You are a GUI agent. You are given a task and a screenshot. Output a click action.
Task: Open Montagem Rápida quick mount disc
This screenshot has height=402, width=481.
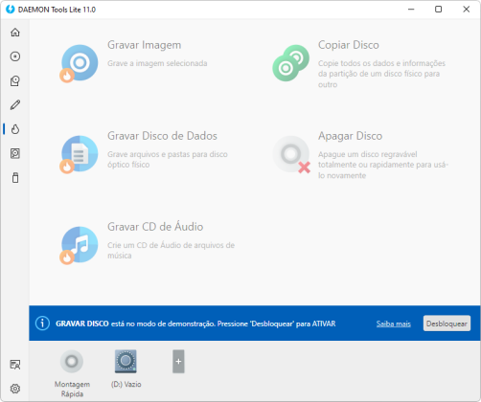72,362
